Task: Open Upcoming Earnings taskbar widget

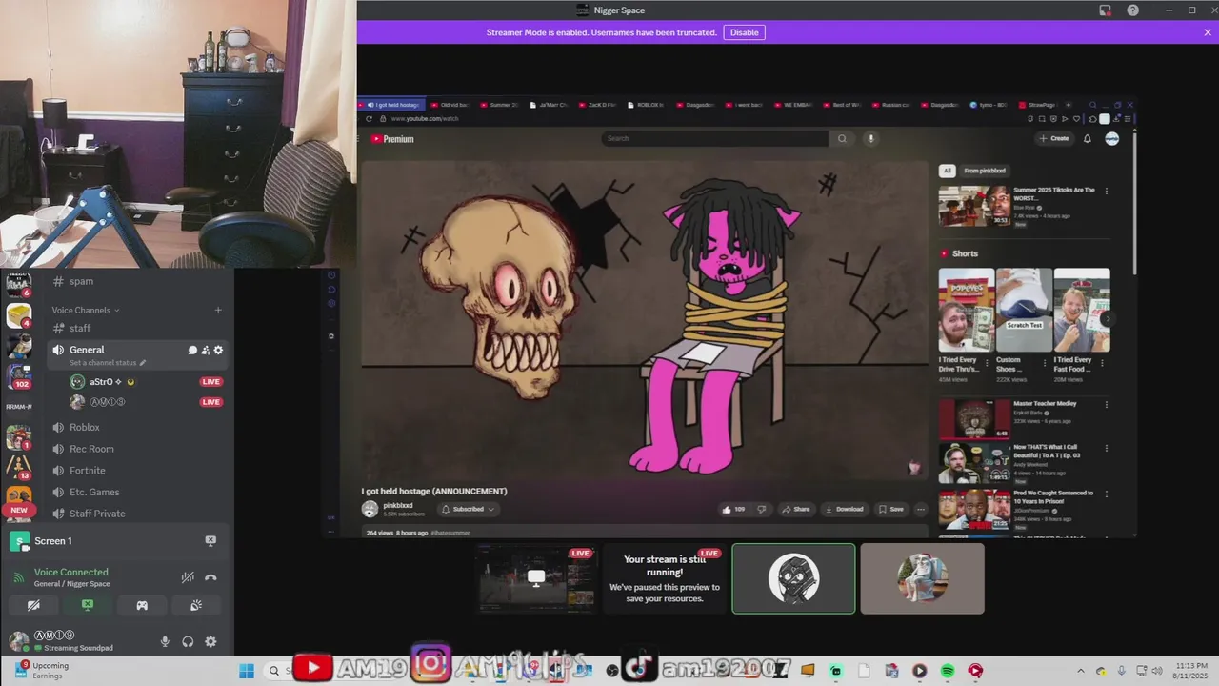Action: (40, 671)
